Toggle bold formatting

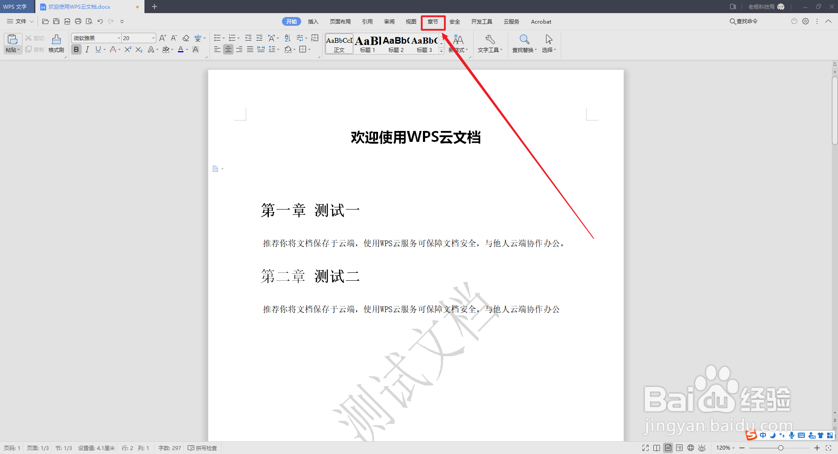tap(76, 49)
